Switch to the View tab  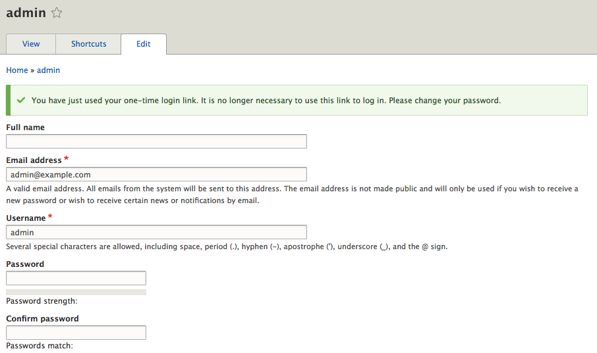[31, 44]
